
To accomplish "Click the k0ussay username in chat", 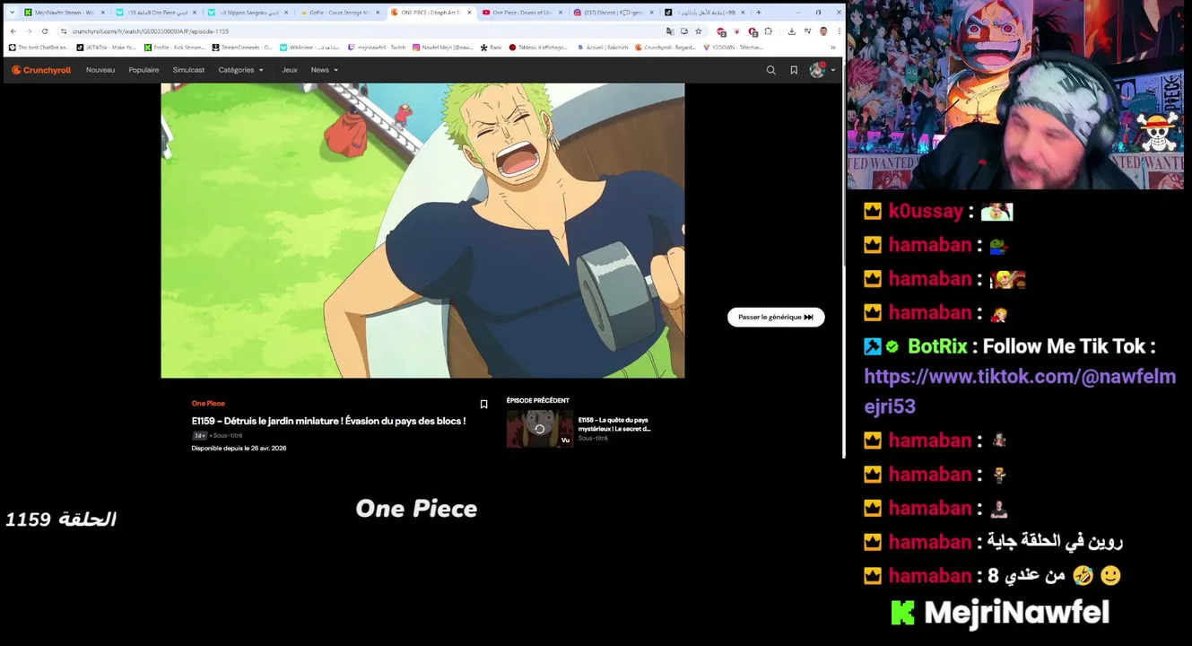I will (926, 212).
